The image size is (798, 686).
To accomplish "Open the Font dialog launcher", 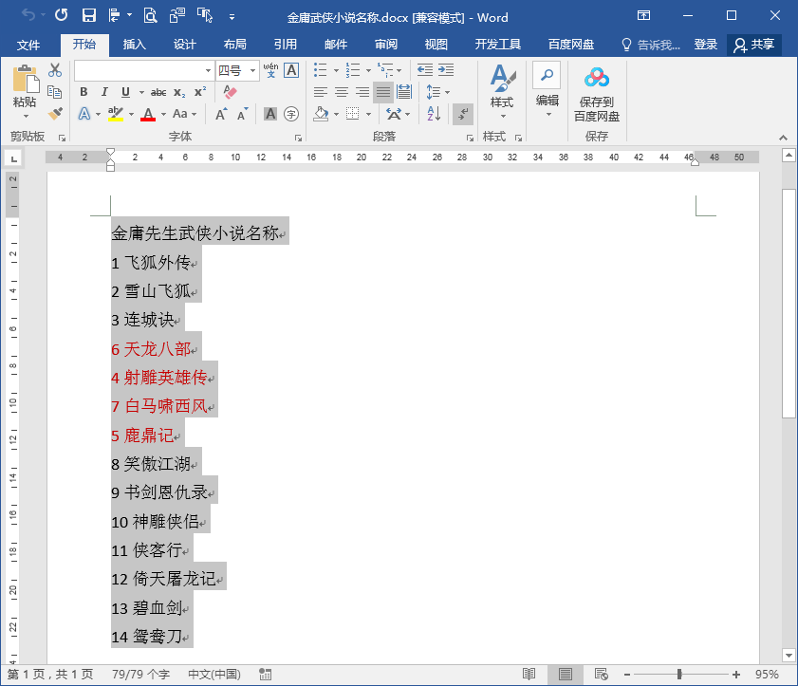I will point(298,138).
